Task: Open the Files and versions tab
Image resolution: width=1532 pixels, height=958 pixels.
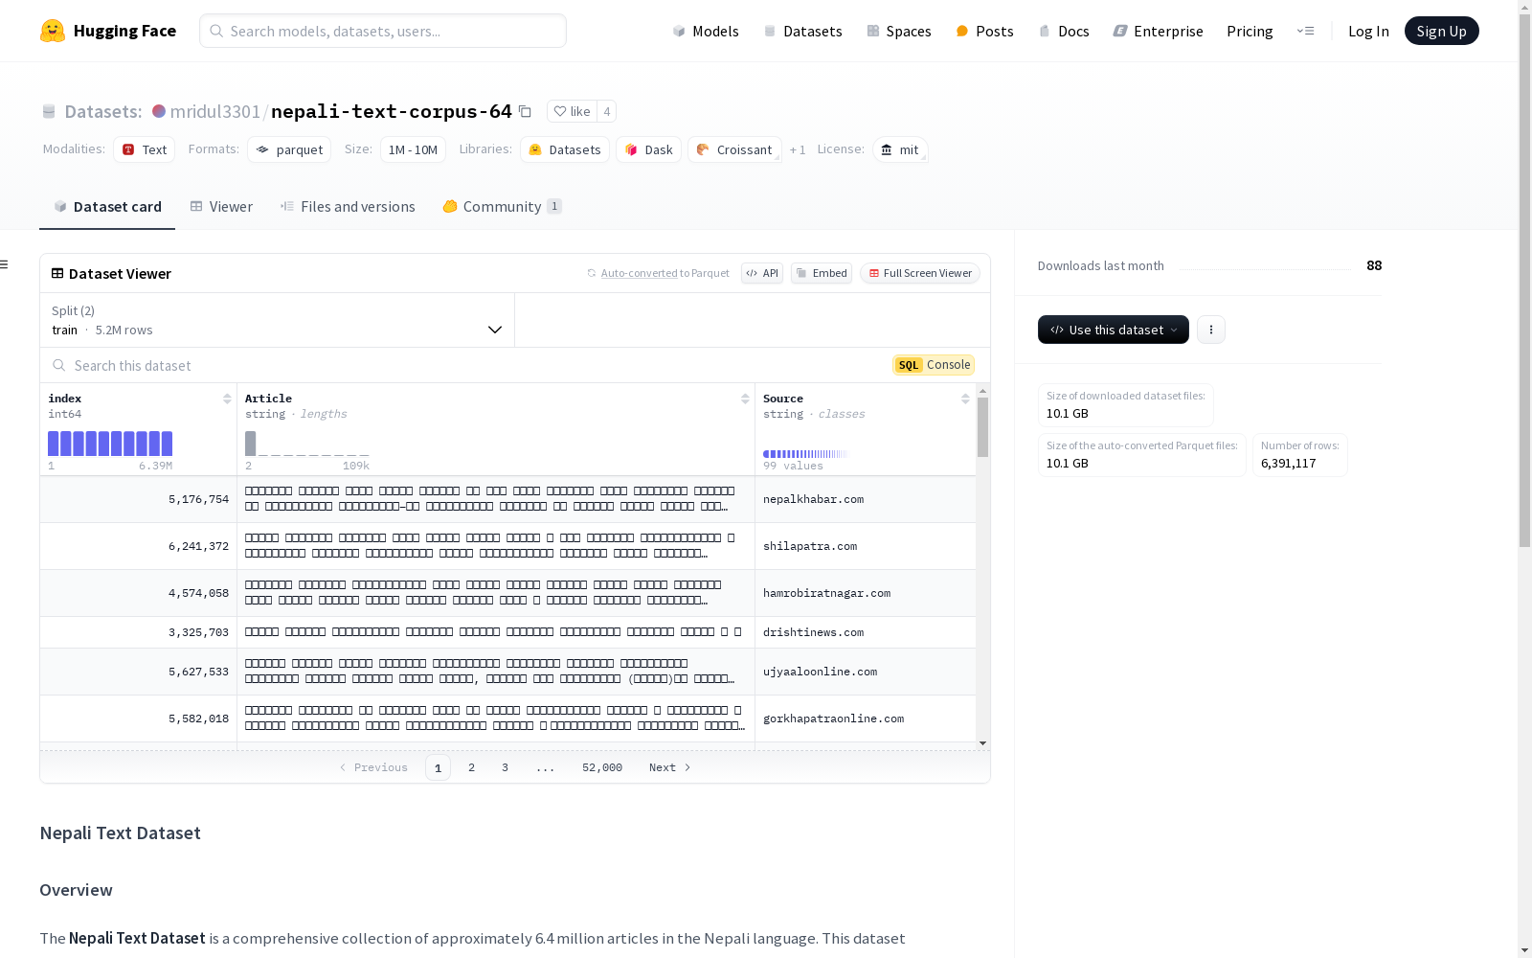Action: 348,207
